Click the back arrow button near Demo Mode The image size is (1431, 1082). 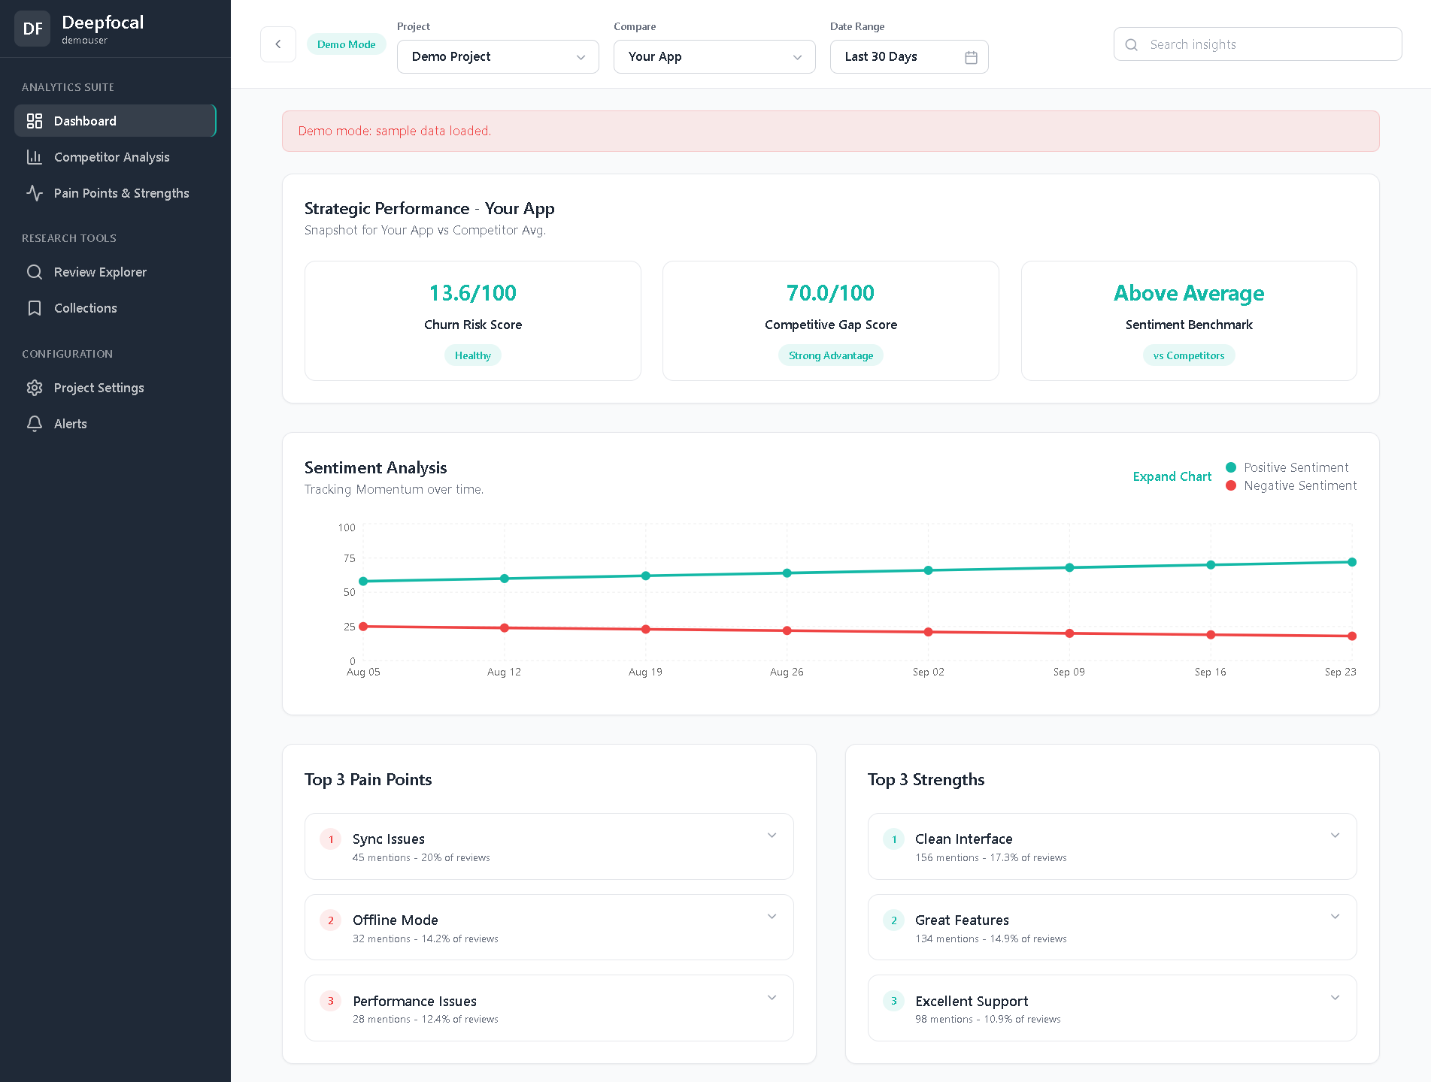click(277, 44)
